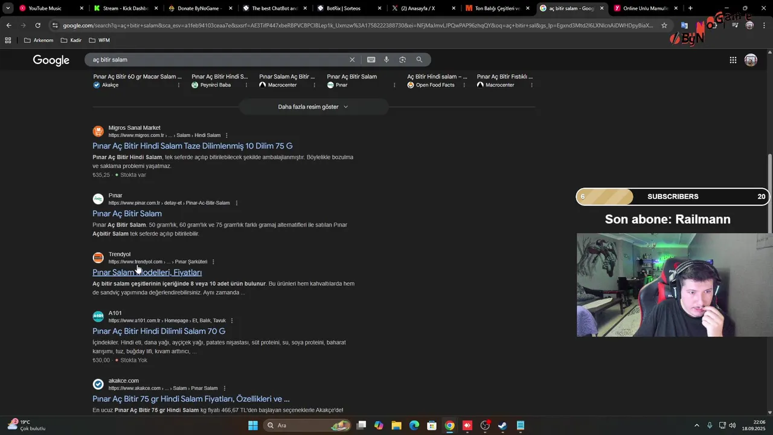Open Pınar Aç Bitir Hindi Salam Migros link

pos(192,146)
